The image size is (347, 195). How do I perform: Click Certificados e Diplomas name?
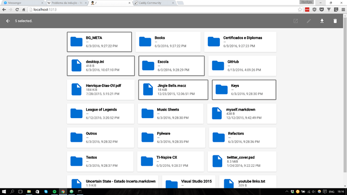tap(242, 38)
